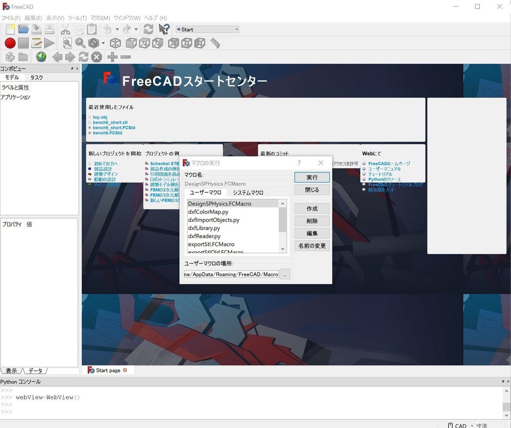The image size is (511, 428).
Task: Zoom in with the plus icon
Action: [112, 57]
